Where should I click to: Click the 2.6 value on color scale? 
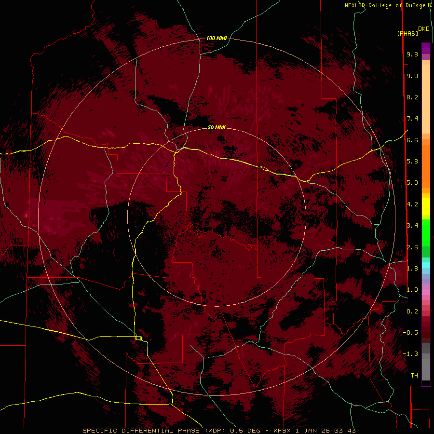click(412, 247)
